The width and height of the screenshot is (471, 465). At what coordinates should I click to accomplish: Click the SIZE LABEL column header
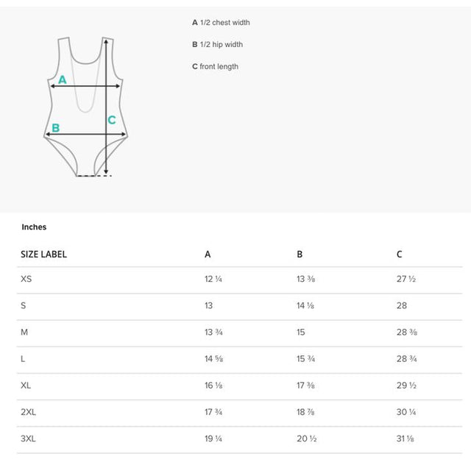(x=44, y=255)
